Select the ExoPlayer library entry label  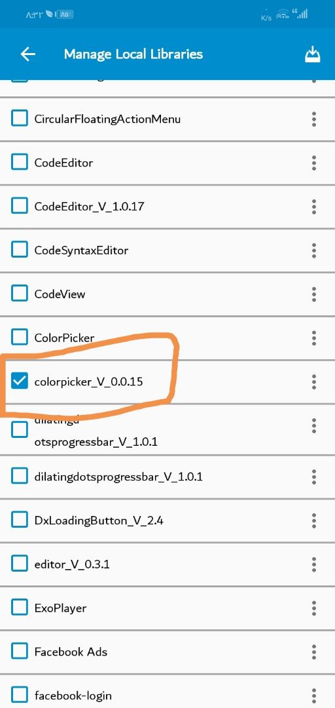click(60, 608)
